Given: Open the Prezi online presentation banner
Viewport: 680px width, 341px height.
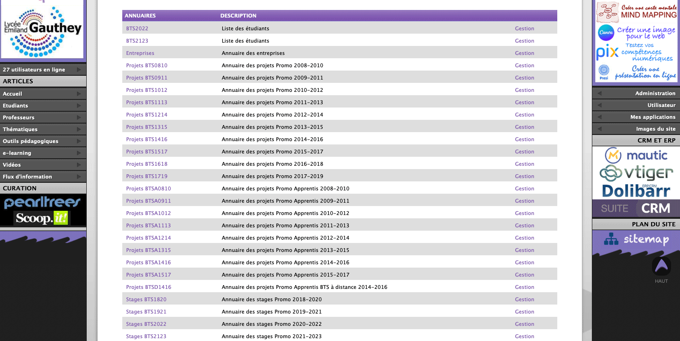Looking at the screenshot, I should coord(636,72).
